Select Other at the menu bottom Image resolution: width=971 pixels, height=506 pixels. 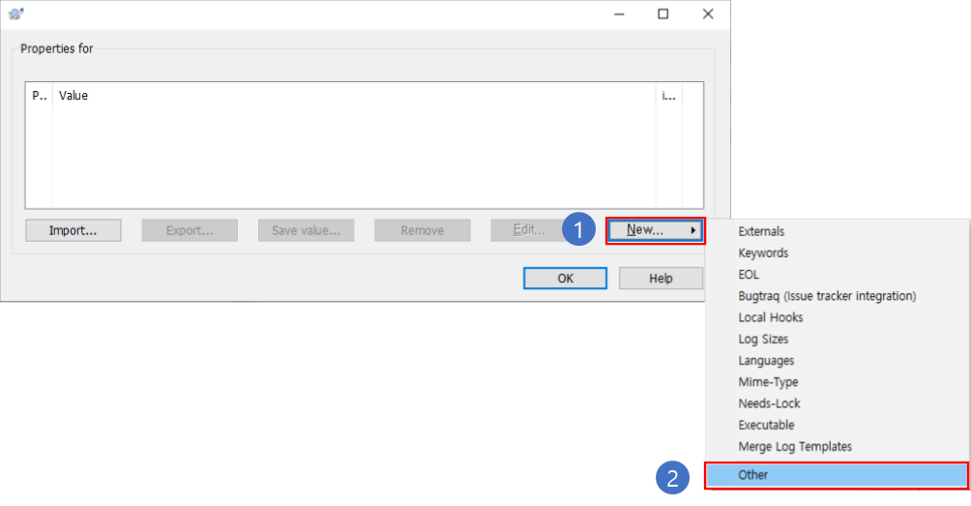coord(836,475)
